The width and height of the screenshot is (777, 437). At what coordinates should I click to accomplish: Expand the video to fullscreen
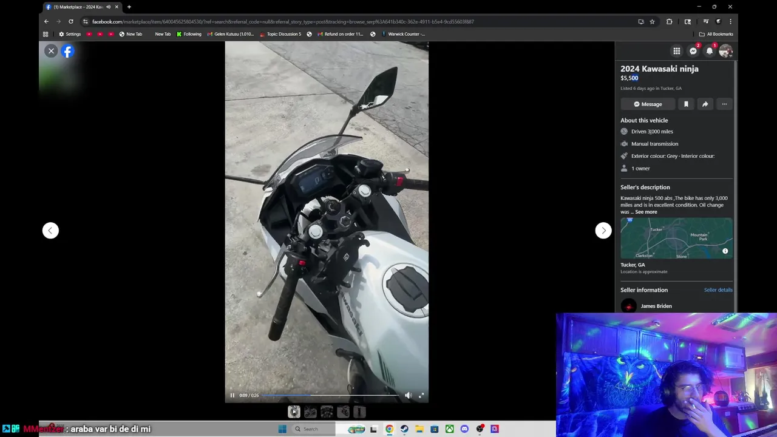coord(421,395)
